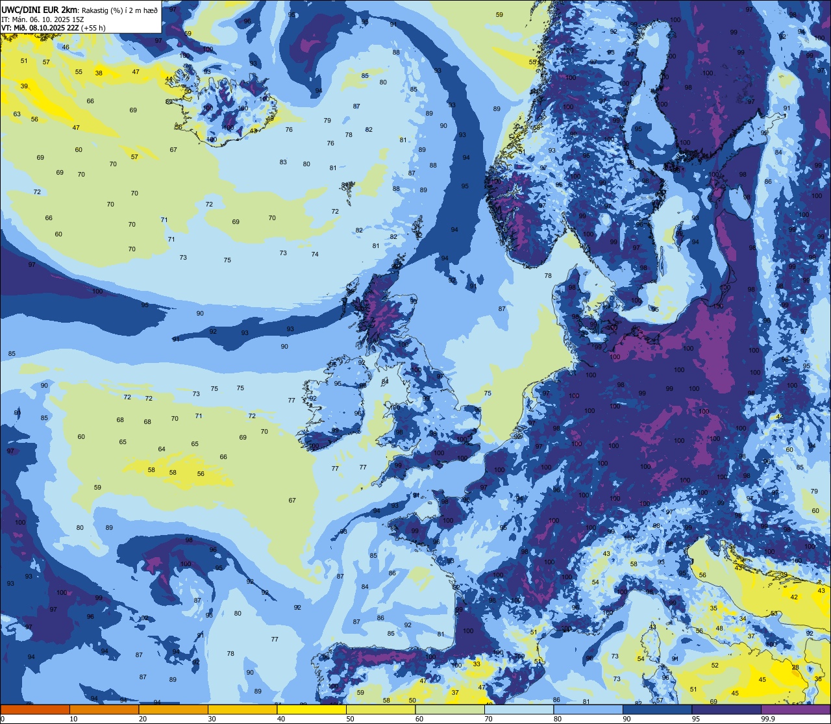
Task: Click the "10" tick label on the color scale
Action: 74,719
